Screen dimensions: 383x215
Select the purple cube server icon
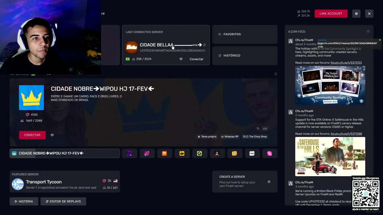(x=130, y=153)
